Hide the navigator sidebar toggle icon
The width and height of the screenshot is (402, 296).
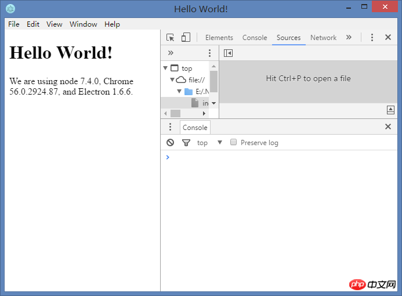click(228, 53)
